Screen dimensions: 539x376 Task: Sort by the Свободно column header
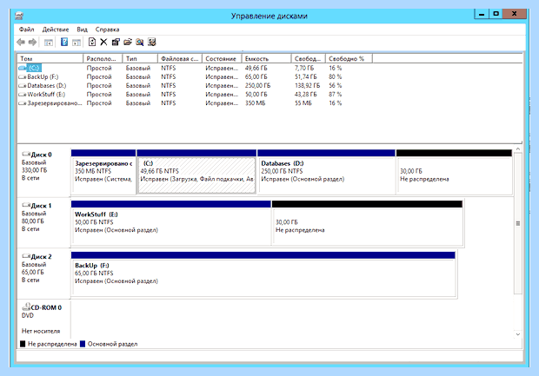coord(309,59)
